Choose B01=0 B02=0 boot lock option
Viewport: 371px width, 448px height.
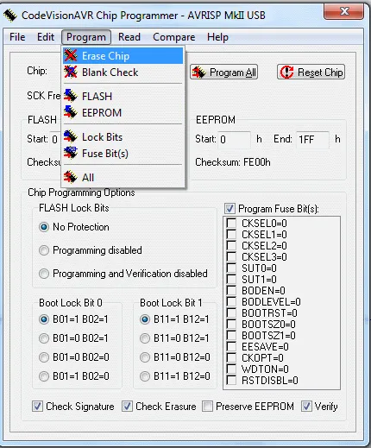coord(44,357)
